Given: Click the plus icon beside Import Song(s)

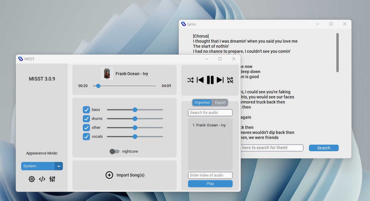Looking at the screenshot, I should pos(109,175).
